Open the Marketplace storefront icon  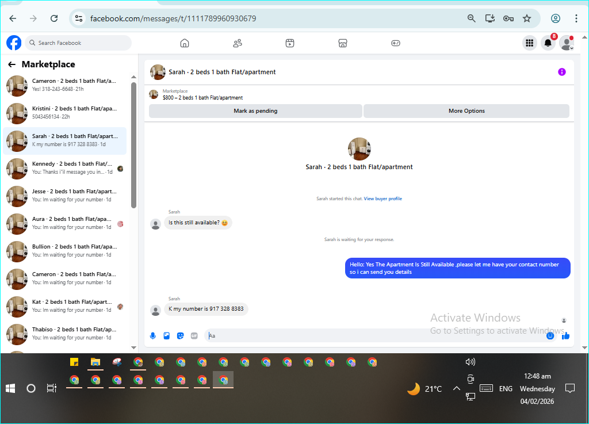pos(343,43)
